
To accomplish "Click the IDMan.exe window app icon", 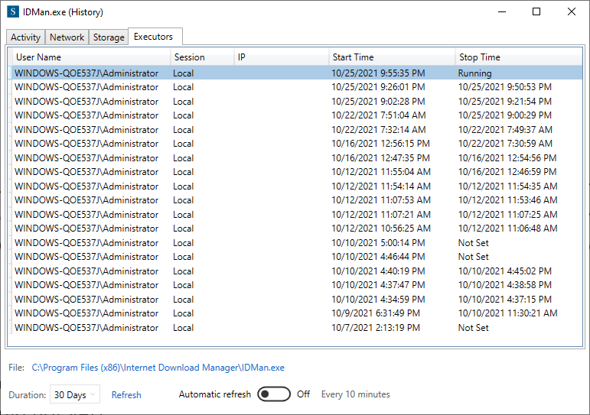I will [13, 11].
